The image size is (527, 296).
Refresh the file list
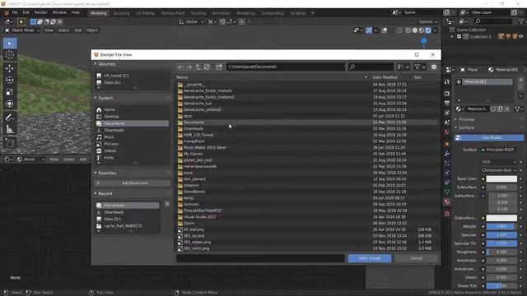[207, 67]
